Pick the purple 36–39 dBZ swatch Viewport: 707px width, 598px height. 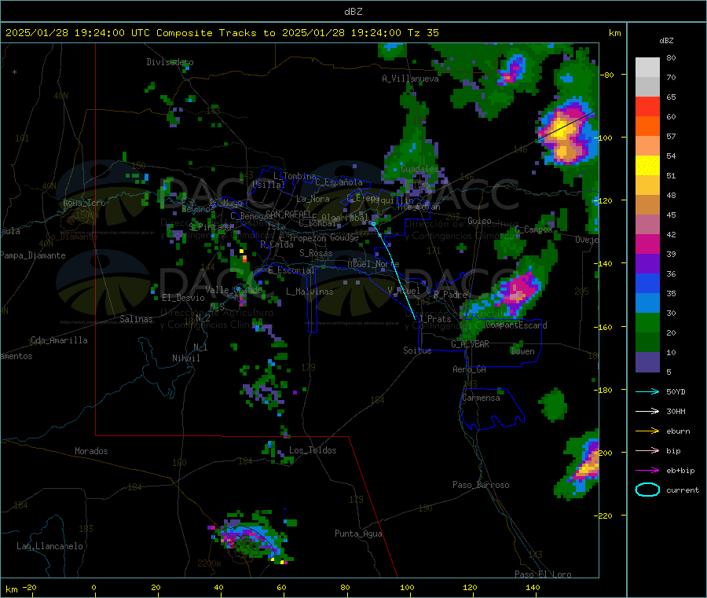click(647, 264)
